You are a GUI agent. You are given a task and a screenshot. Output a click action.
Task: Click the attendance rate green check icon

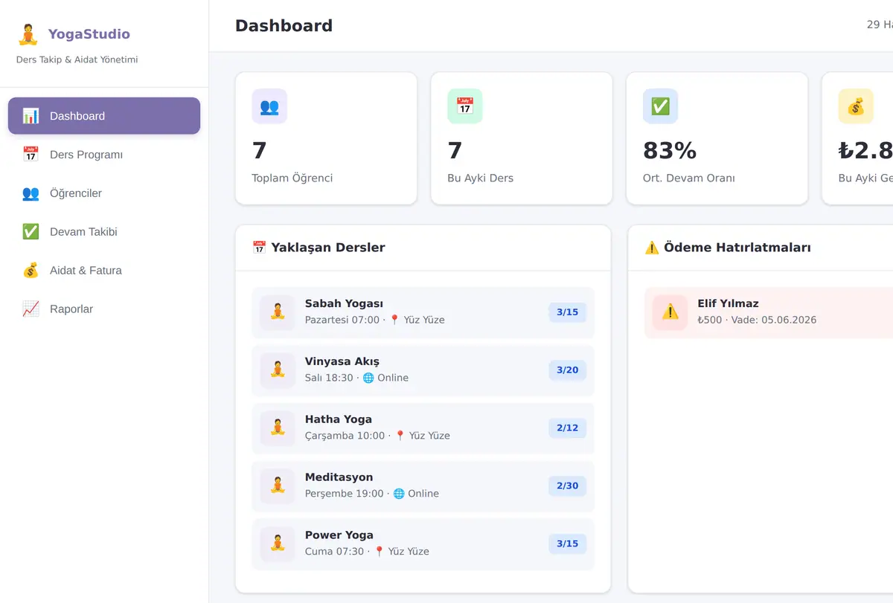[660, 106]
